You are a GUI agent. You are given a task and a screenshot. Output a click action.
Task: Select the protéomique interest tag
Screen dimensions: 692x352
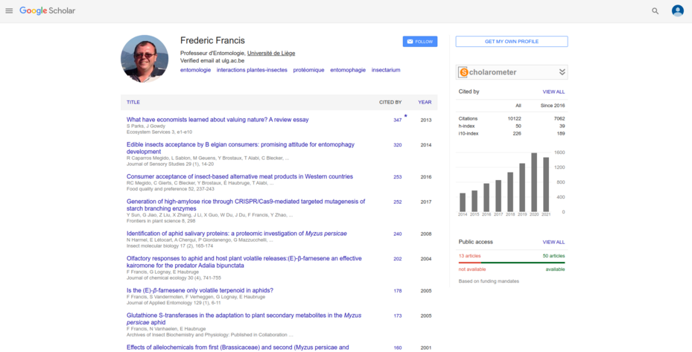(x=308, y=70)
